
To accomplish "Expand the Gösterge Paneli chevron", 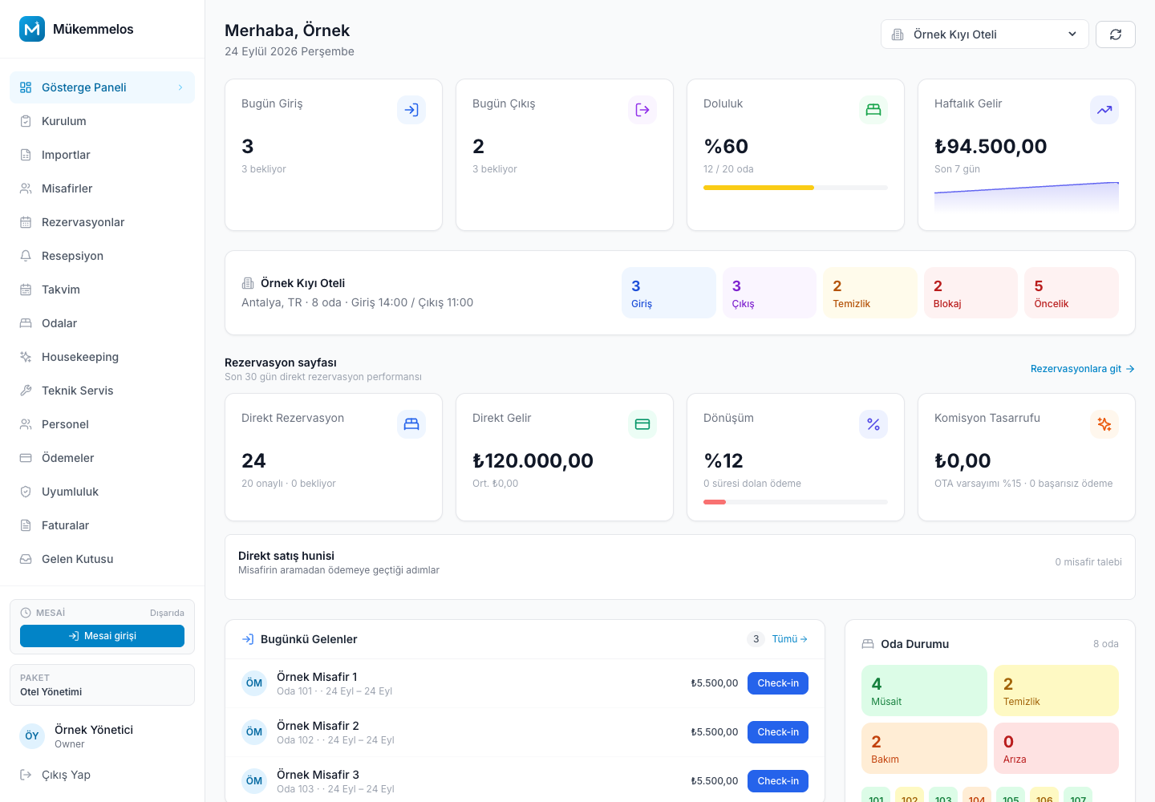I will click(x=180, y=87).
